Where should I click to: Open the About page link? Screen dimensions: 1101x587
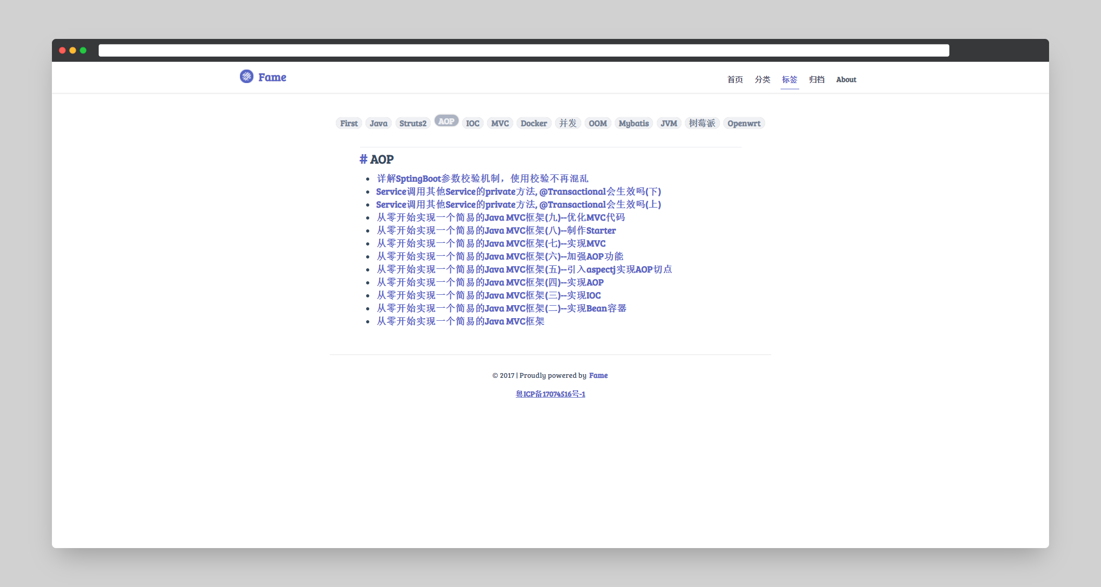pos(846,79)
